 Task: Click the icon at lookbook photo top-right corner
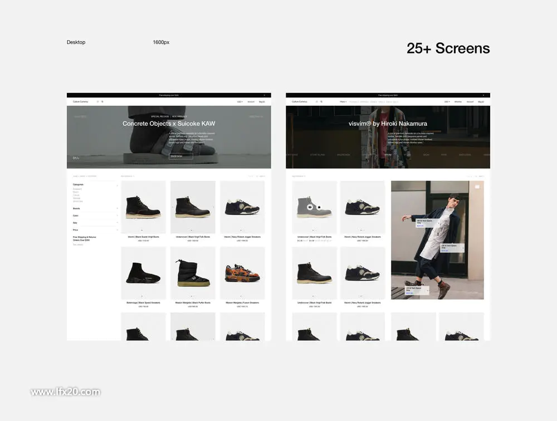(x=477, y=187)
